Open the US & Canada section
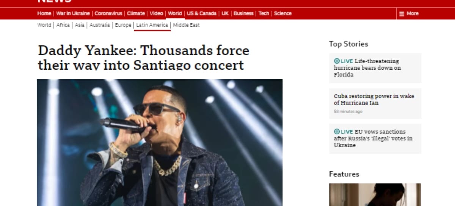This screenshot has height=206, width=455. tap(202, 13)
